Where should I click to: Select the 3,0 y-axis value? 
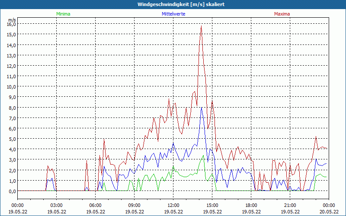pyautogui.click(x=12, y=160)
